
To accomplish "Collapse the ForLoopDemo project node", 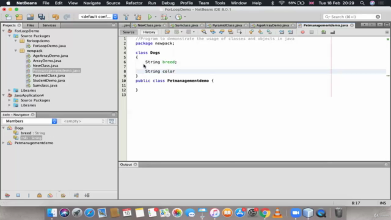I will tap(4, 31).
